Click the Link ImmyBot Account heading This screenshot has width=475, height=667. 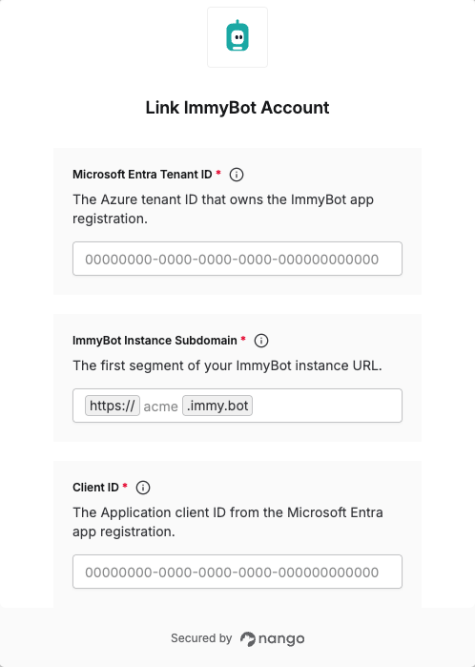click(237, 108)
